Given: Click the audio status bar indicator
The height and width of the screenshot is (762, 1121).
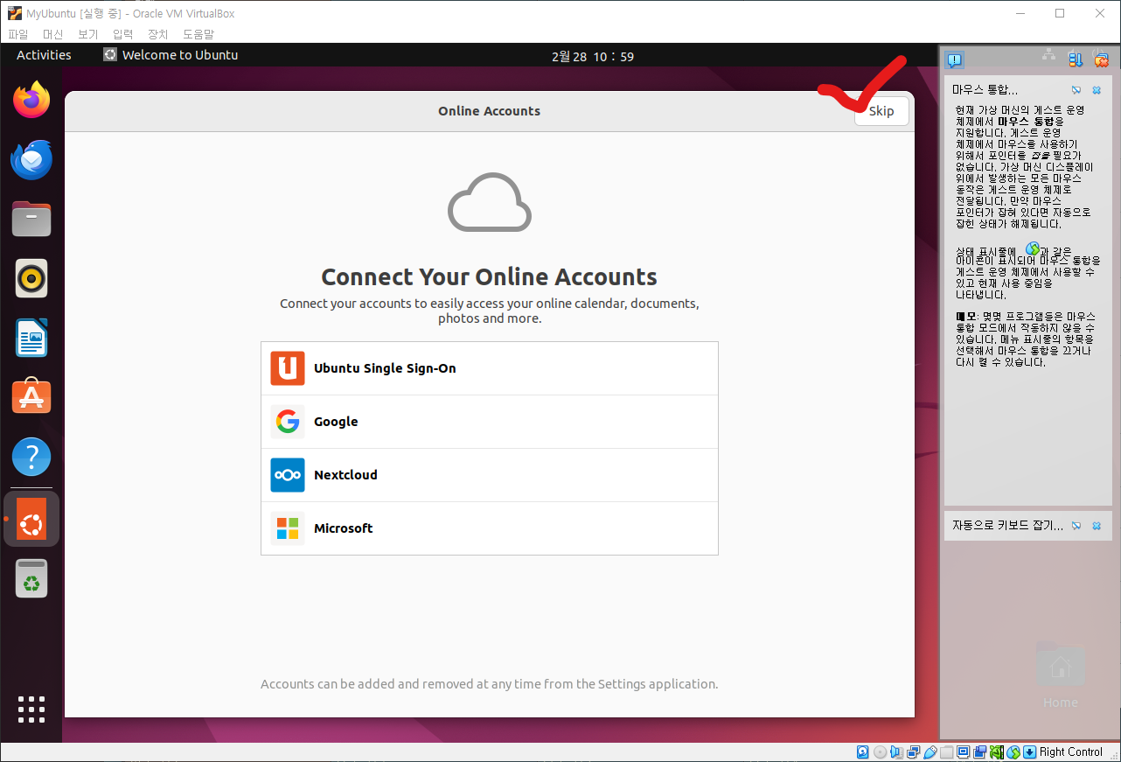Looking at the screenshot, I should click(x=896, y=752).
